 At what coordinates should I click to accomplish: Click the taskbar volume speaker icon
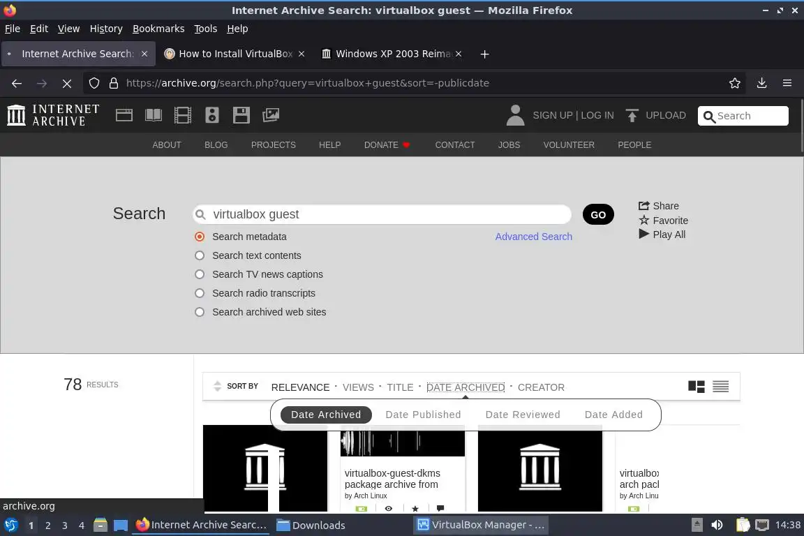coord(717,525)
